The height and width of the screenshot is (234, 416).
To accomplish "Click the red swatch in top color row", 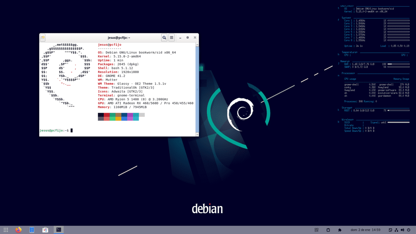I will [107, 115].
